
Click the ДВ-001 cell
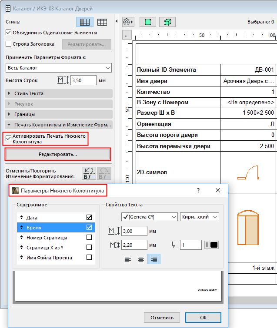[249, 70]
